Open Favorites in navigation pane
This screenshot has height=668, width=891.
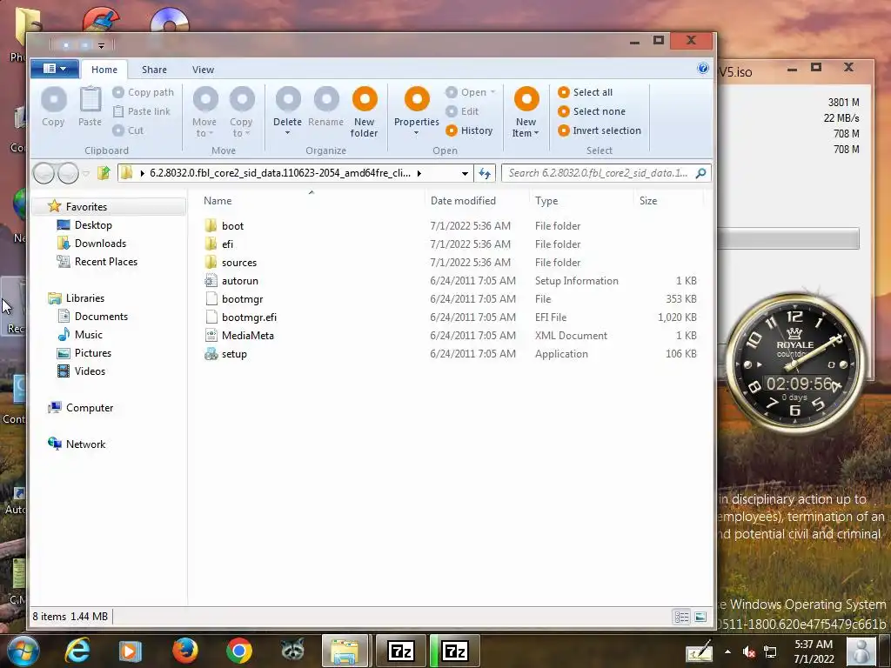click(x=86, y=207)
